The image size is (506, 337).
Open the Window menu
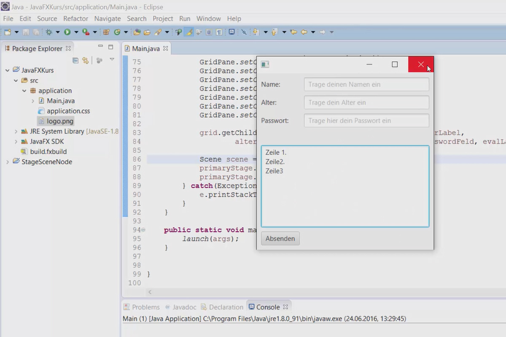click(x=208, y=19)
